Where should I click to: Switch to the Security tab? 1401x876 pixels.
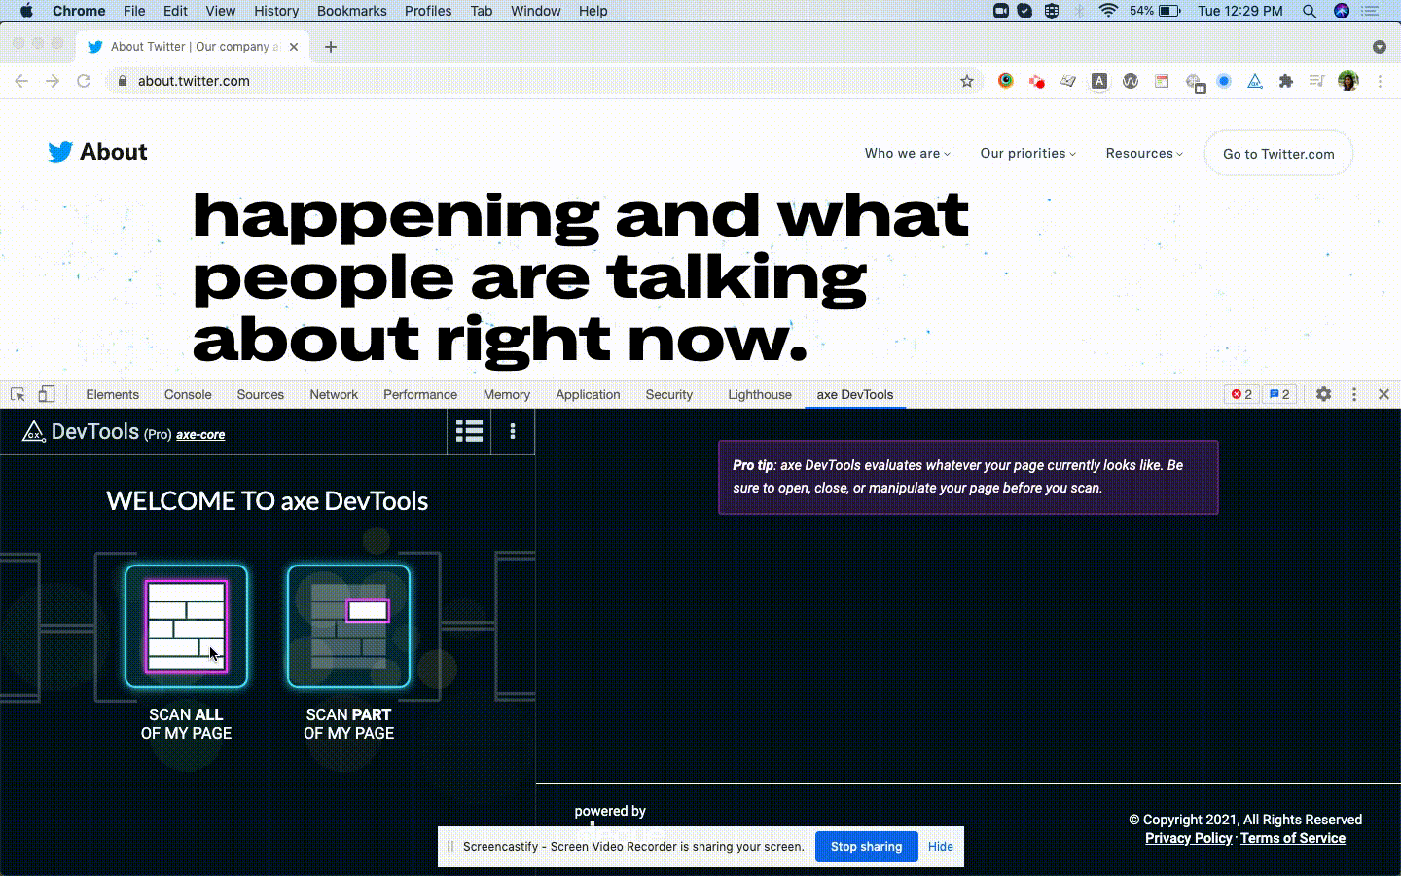pyautogui.click(x=669, y=394)
